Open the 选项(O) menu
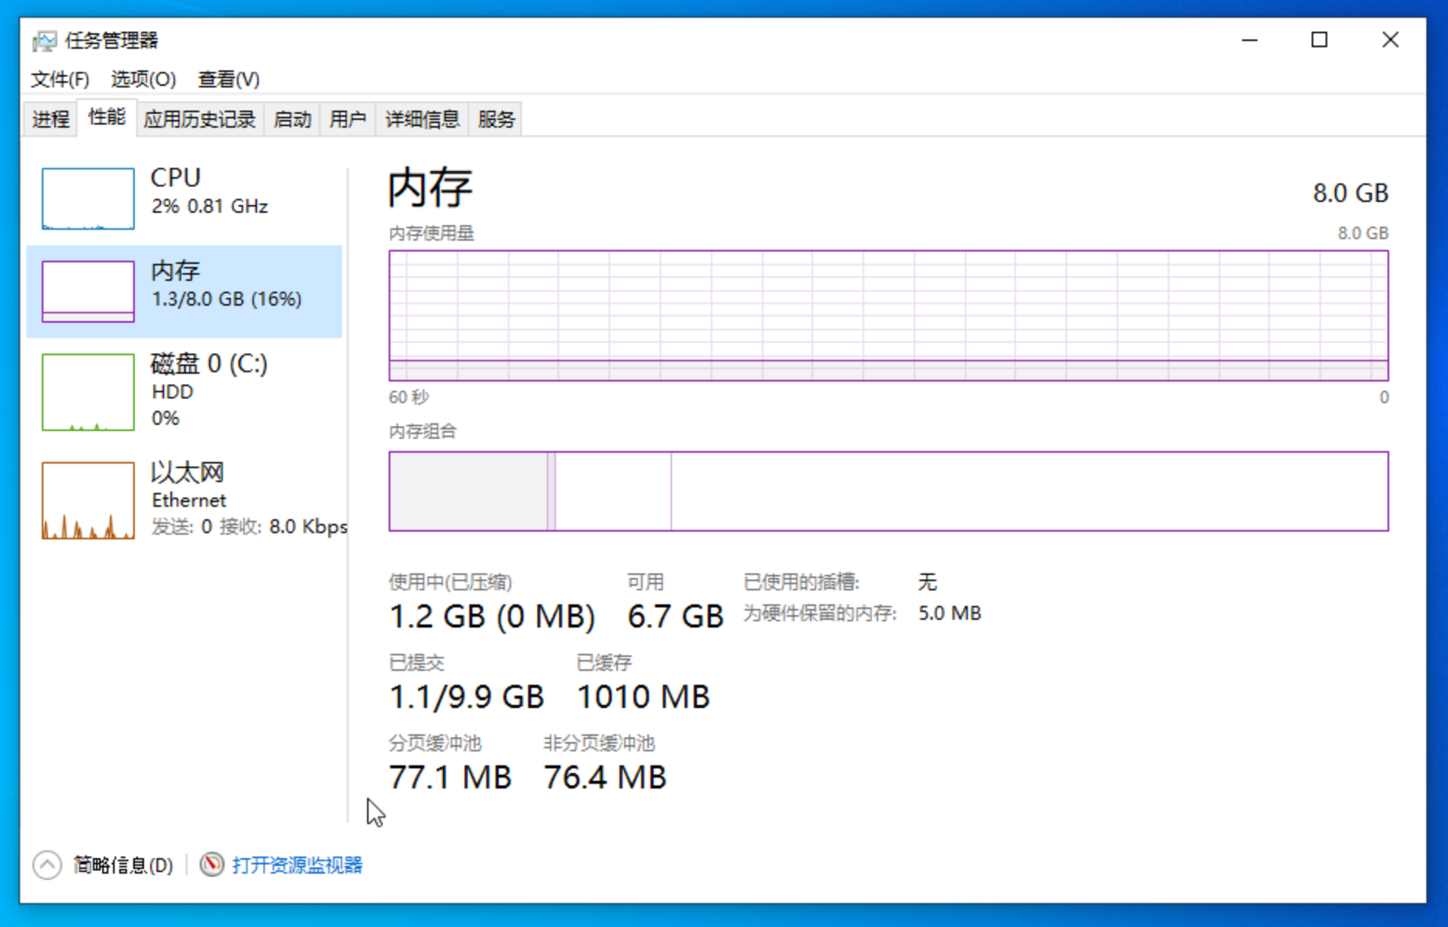1448x927 pixels. click(x=143, y=78)
